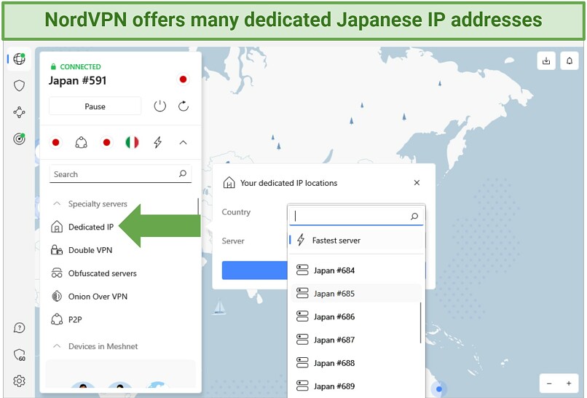Click the server search field
The width and height of the screenshot is (587, 398).
pyautogui.click(x=120, y=174)
